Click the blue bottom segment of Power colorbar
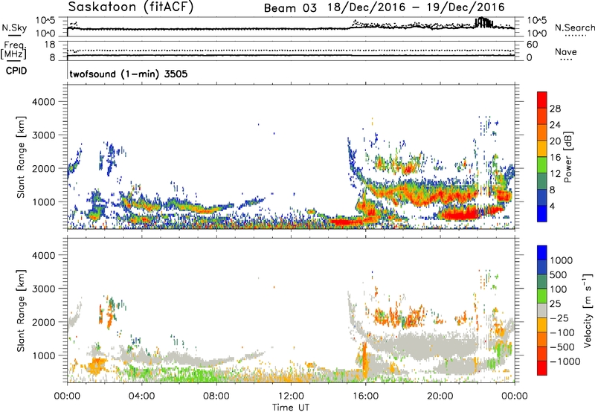The image size is (595, 412). [x=542, y=213]
